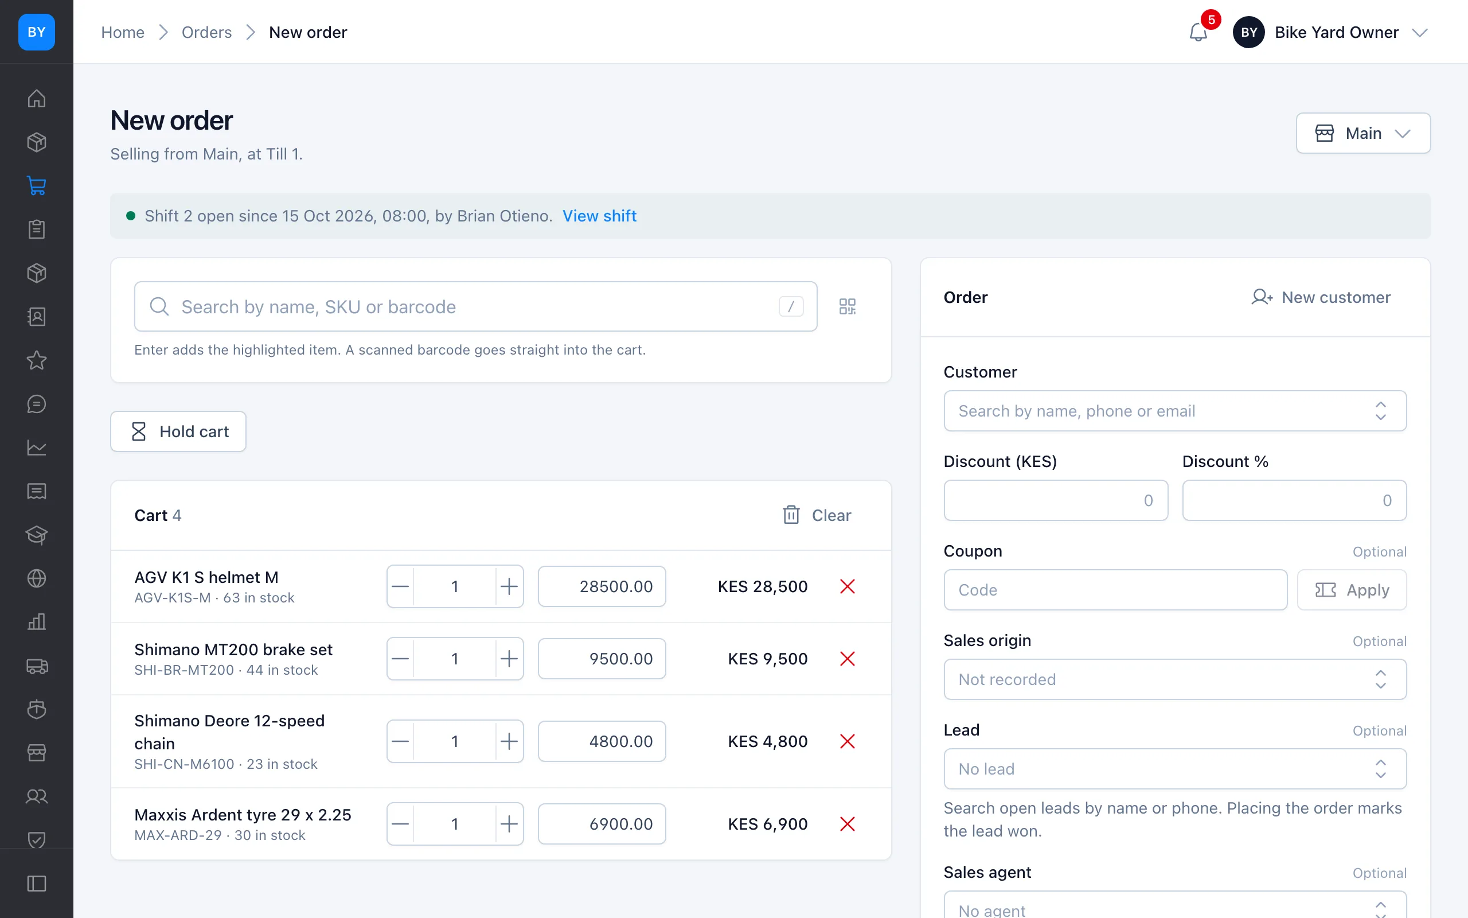Screen dimensions: 1468x918
Task: Go to Home breadcrumb
Action: pyautogui.click(x=123, y=32)
